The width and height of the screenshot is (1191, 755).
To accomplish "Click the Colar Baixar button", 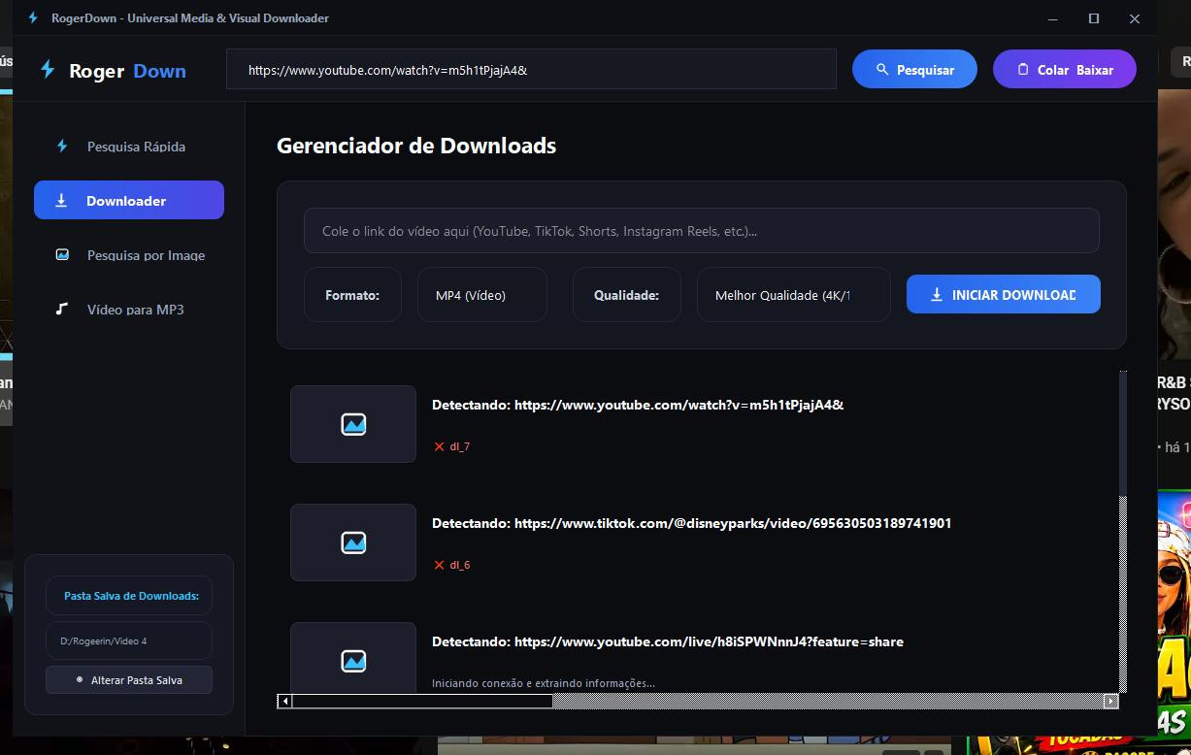I will [1064, 69].
